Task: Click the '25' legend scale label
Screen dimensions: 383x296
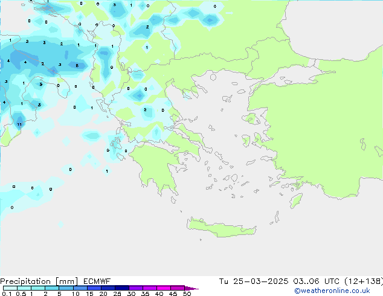Action: [117, 294]
